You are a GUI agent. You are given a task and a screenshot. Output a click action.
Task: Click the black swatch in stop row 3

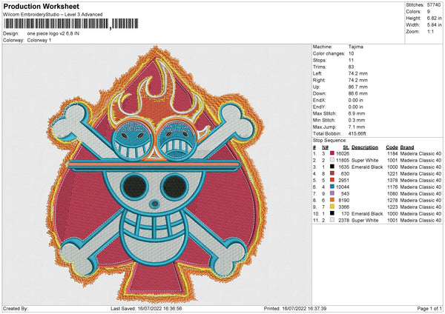[332, 167]
